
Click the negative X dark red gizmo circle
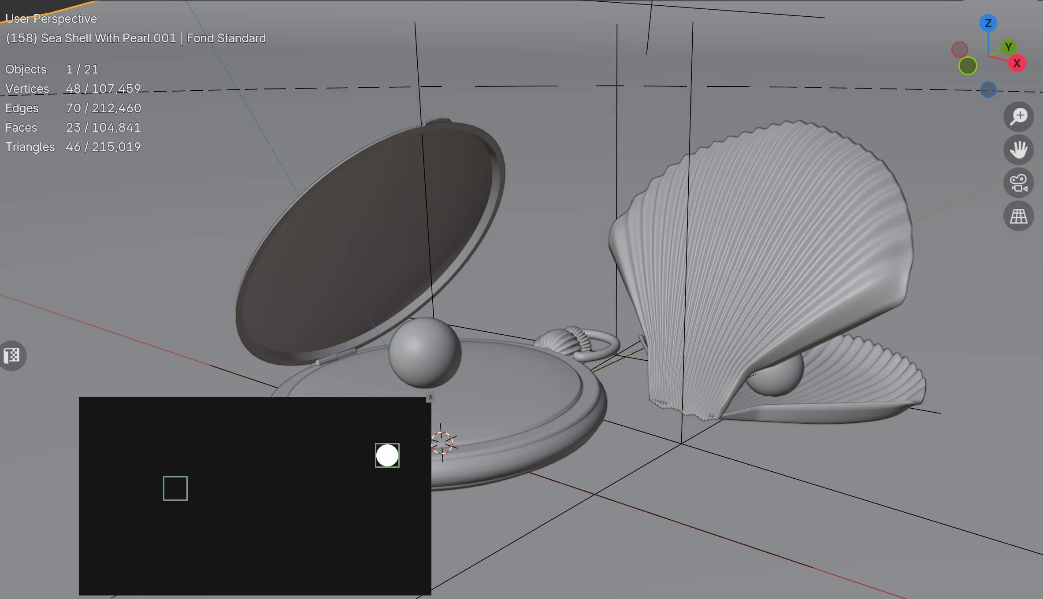pos(959,50)
